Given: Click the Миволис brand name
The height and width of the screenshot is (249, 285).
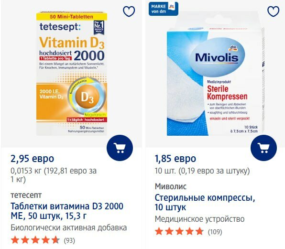Looking at the screenshot, I should [171, 186].
